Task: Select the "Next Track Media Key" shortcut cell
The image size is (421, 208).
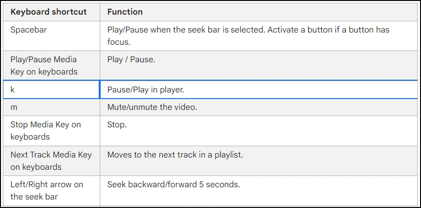Action: [51, 155]
